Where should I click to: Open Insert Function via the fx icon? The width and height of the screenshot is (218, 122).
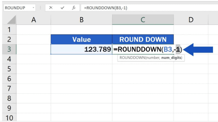pyautogui.click(x=74, y=8)
